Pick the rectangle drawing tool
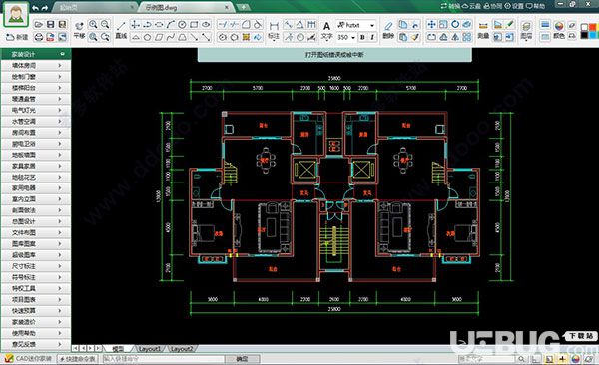This screenshot has height=365, width=599. click(194, 25)
